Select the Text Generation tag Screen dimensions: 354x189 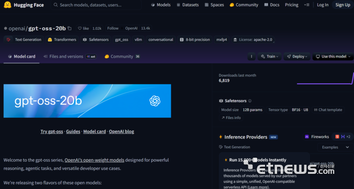pyautogui.click(x=24, y=40)
